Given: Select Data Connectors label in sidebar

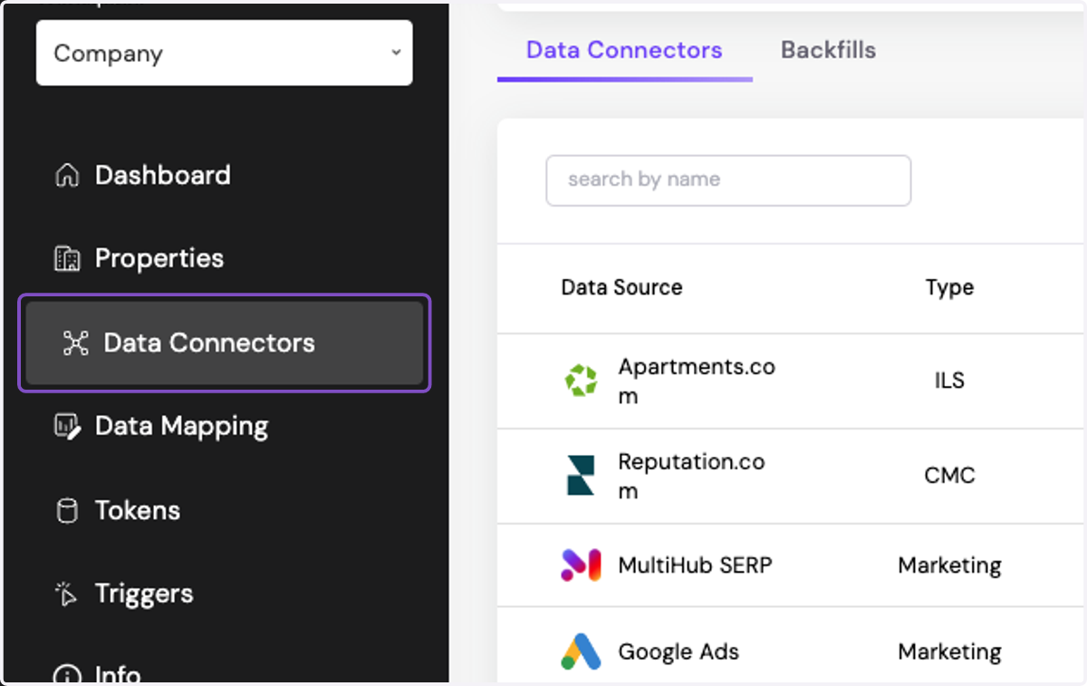Looking at the screenshot, I should 209,343.
